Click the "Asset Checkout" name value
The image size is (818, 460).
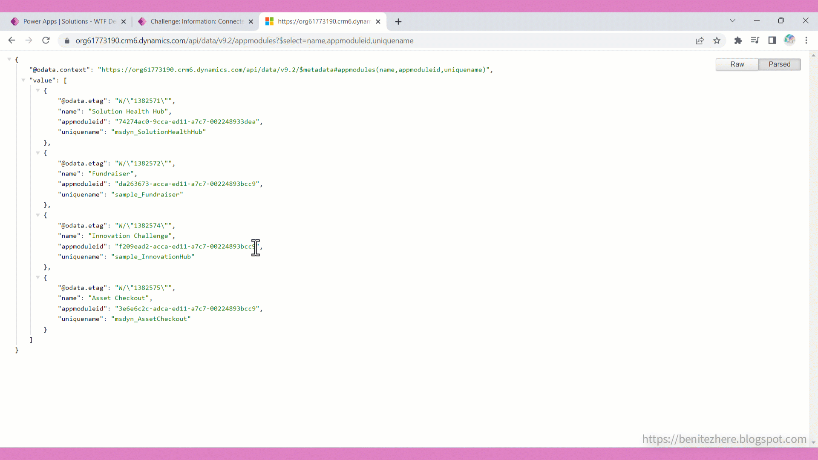pos(118,298)
